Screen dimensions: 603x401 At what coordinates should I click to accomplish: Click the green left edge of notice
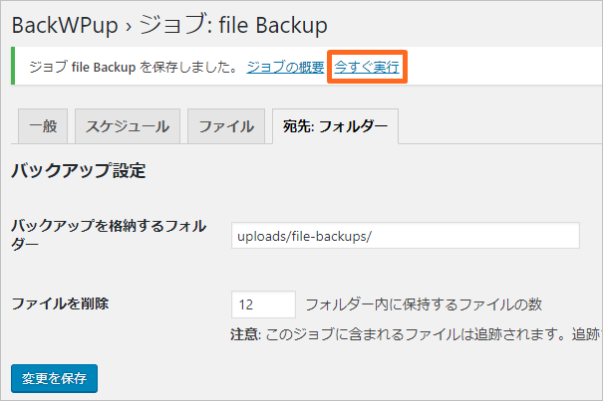[x=12, y=68]
